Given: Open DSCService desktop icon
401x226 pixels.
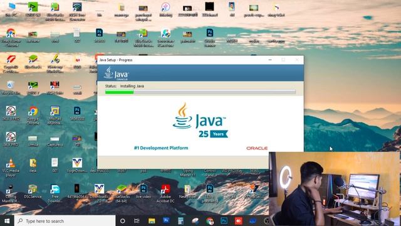Looking at the screenshot, I should pos(33,191).
